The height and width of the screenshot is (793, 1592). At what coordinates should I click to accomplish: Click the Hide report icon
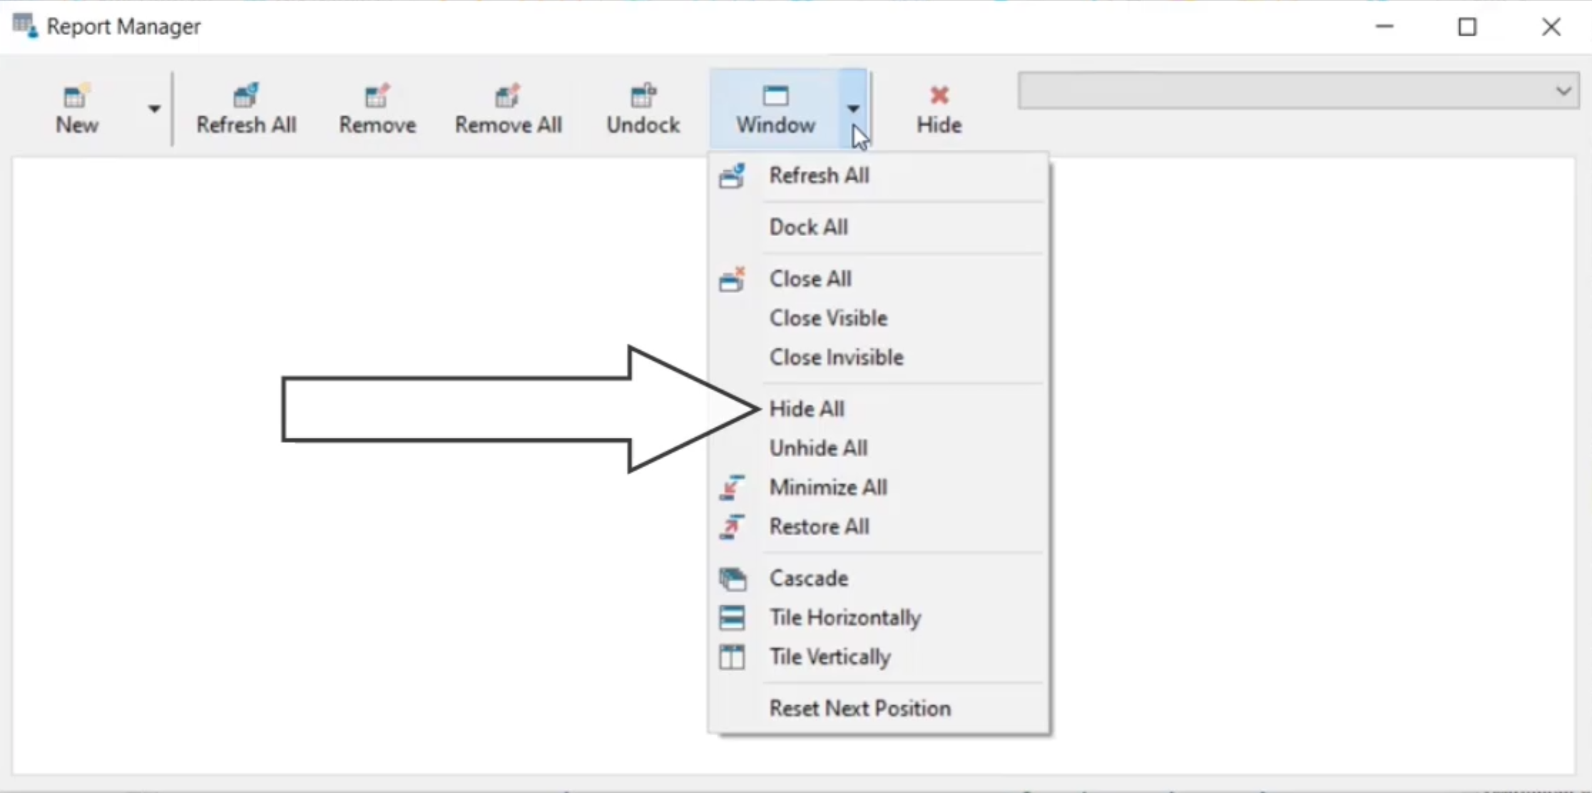pyautogui.click(x=937, y=107)
